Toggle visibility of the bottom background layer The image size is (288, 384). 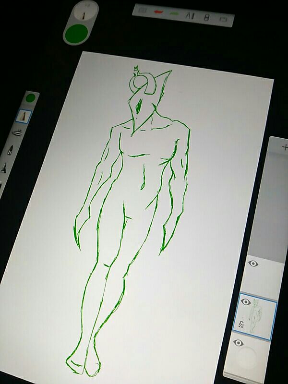238,343
